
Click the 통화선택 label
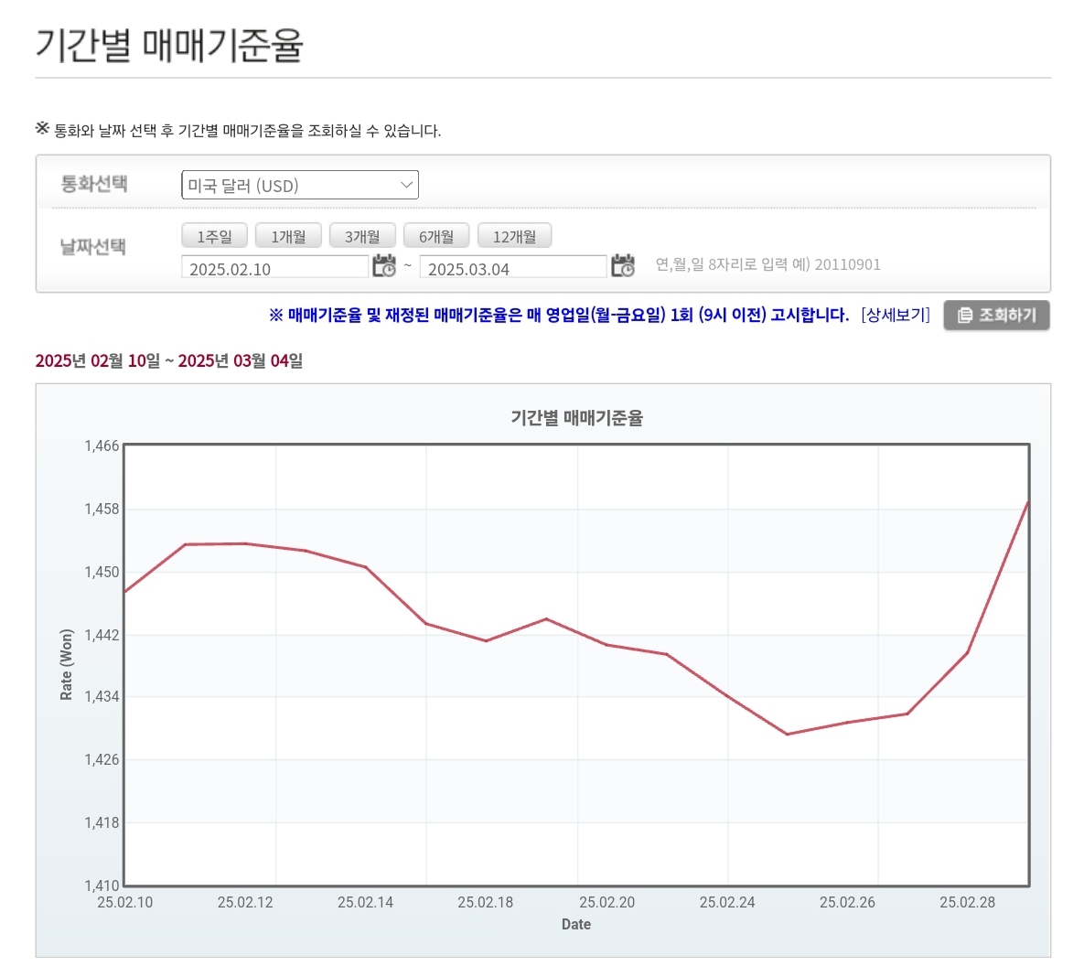(94, 184)
